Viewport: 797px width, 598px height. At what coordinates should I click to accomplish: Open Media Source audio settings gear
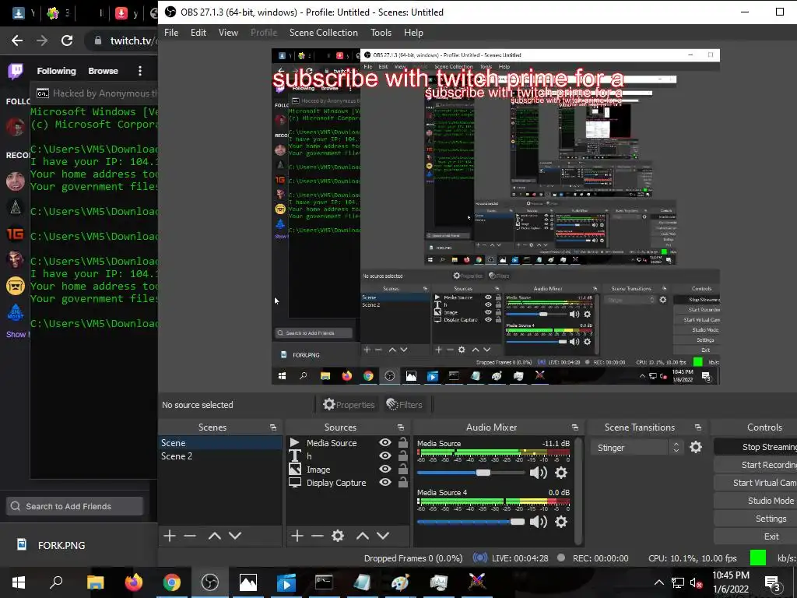point(561,473)
